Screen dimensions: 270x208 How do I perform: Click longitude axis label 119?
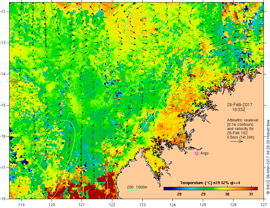pos(21,205)
